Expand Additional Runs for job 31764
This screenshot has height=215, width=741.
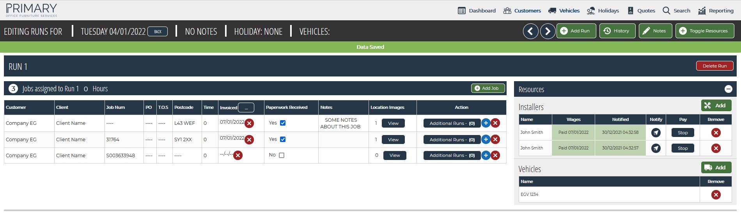452,140
